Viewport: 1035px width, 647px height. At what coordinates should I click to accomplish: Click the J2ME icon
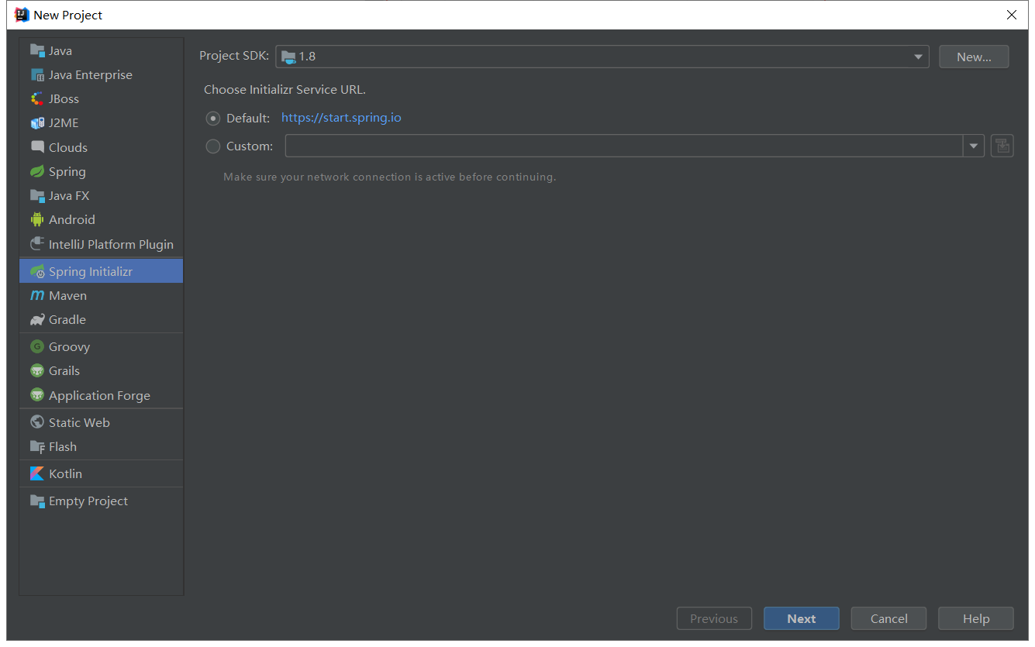tap(37, 123)
